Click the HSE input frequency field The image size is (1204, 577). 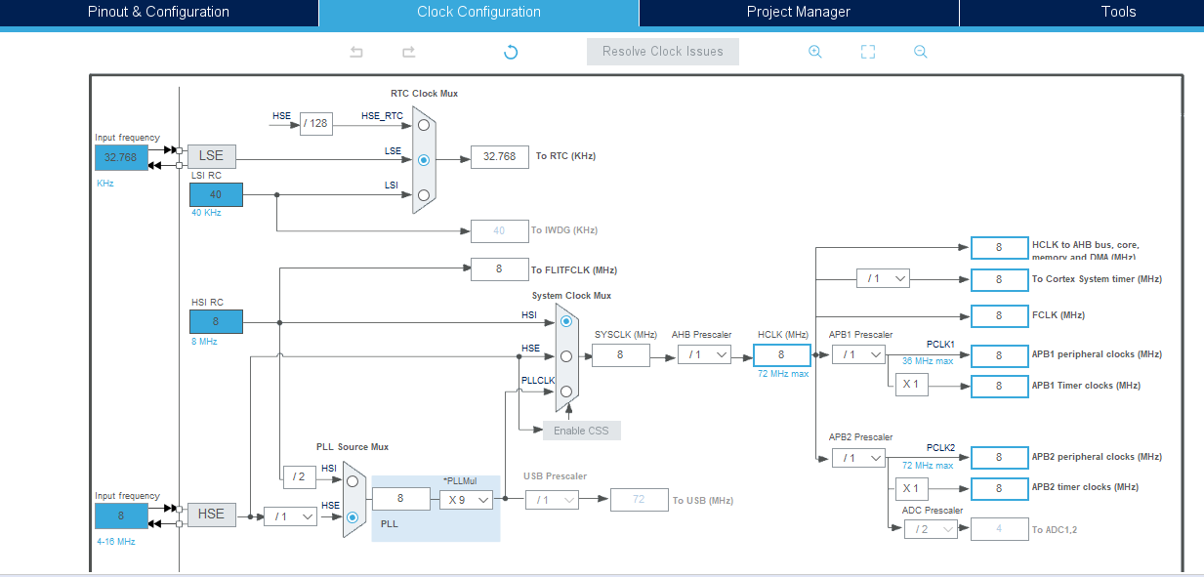click(x=121, y=515)
